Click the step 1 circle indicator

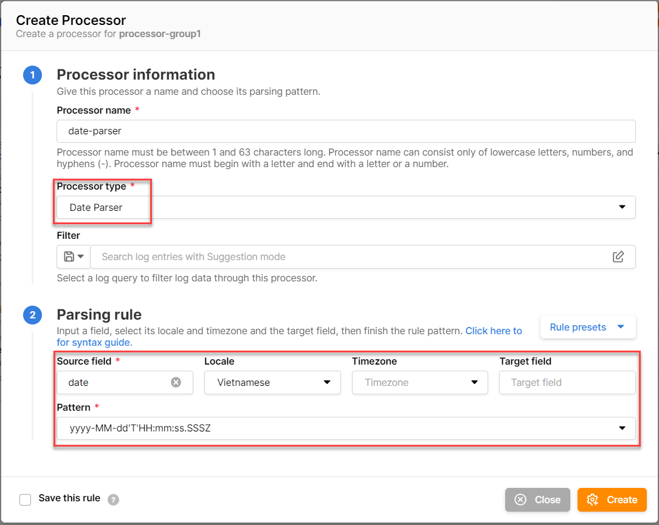(x=33, y=75)
